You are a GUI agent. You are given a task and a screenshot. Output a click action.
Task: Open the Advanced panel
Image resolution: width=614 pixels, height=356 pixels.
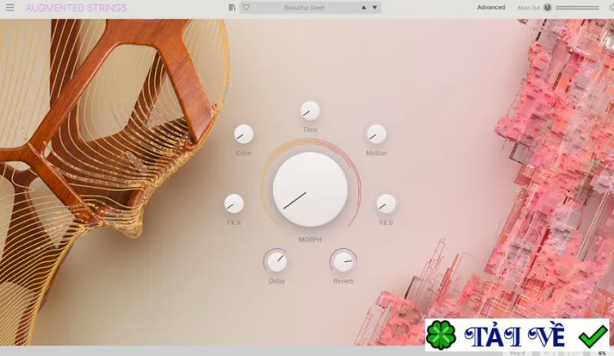click(x=490, y=8)
